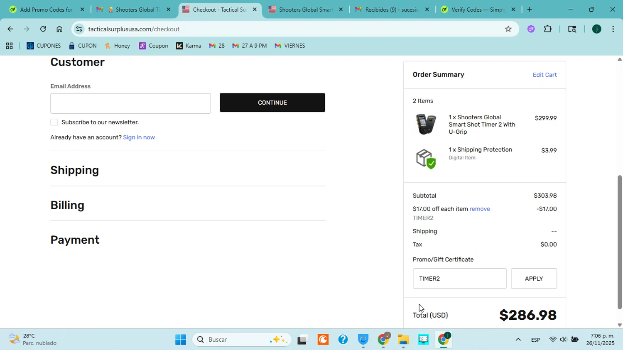View site information icon in address bar

(79, 29)
